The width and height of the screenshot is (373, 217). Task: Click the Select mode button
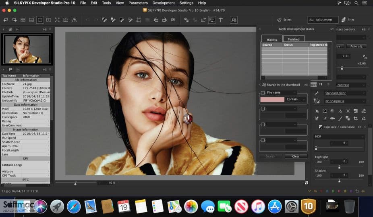[284, 20]
